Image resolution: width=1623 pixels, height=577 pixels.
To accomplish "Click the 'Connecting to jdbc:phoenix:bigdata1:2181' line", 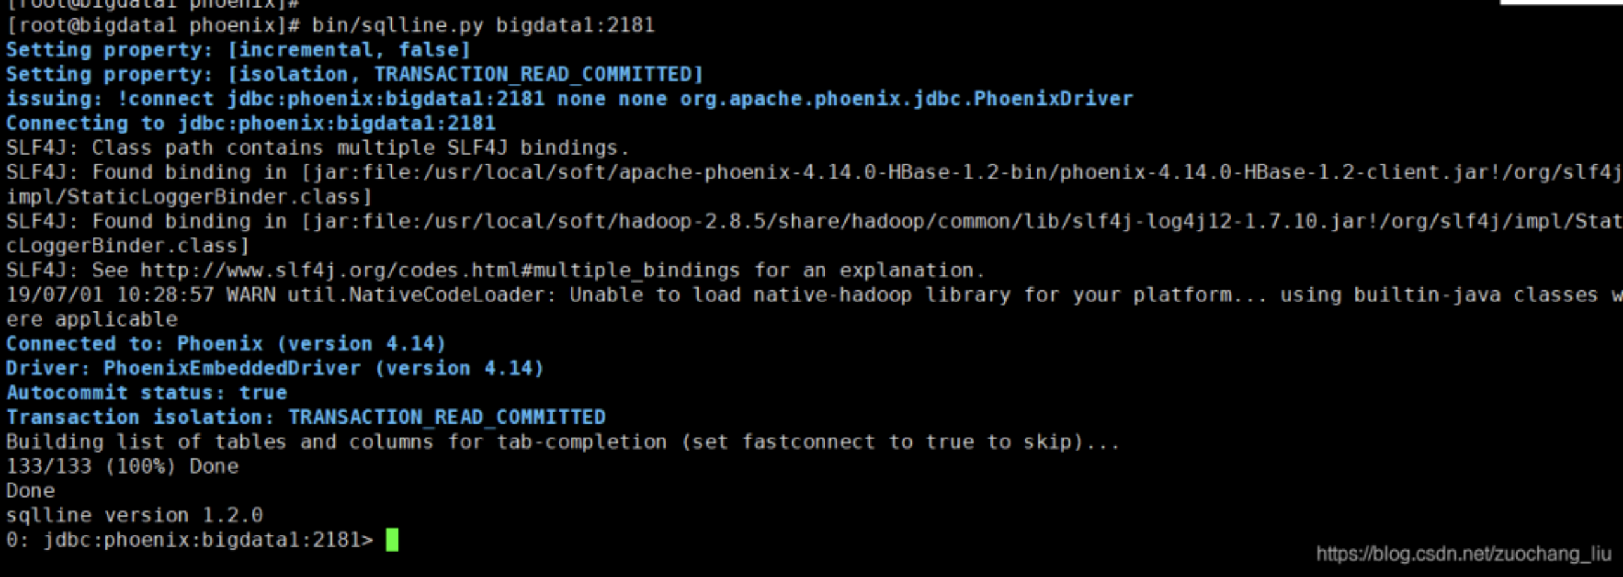I will 251,124.
